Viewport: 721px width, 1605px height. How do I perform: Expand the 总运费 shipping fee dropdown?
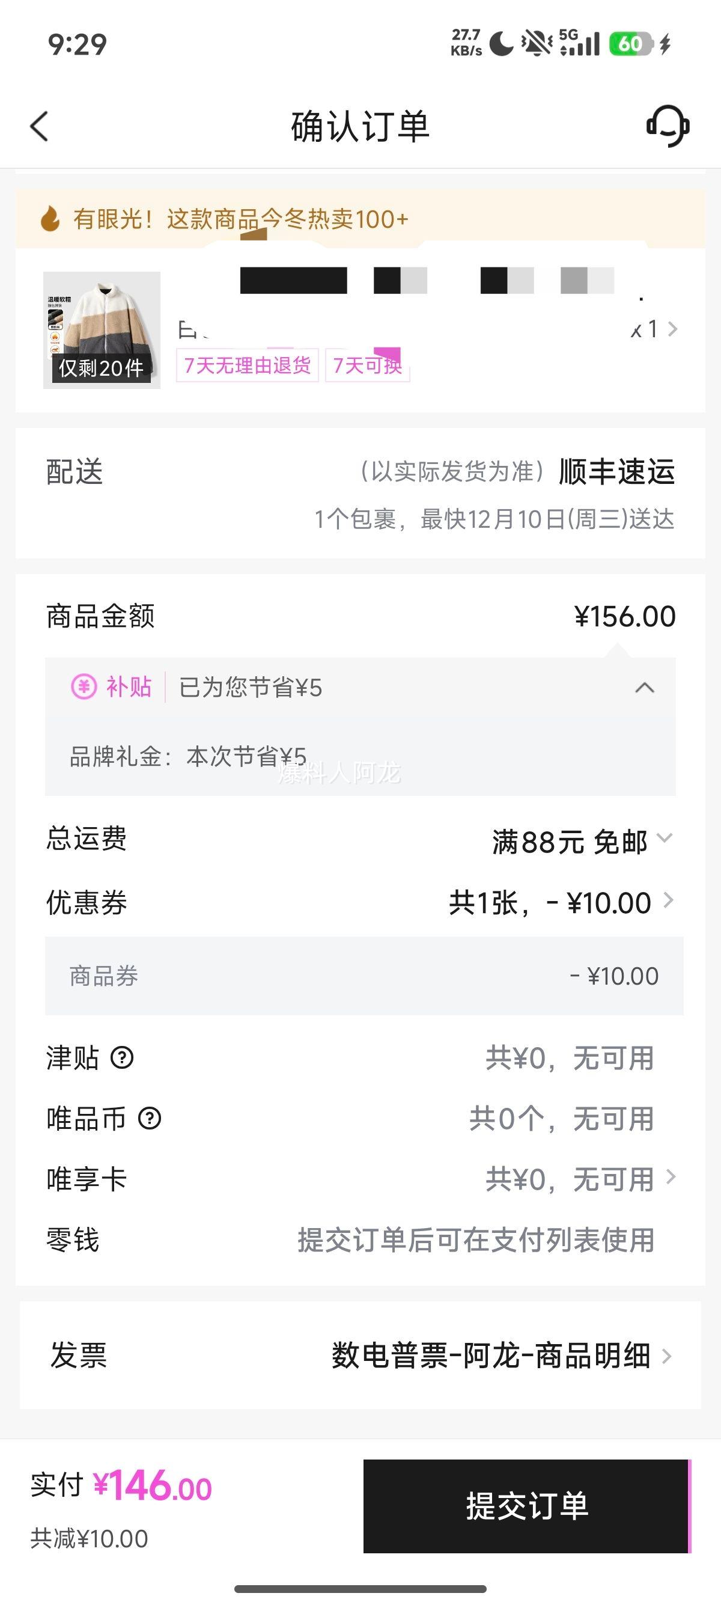(665, 839)
